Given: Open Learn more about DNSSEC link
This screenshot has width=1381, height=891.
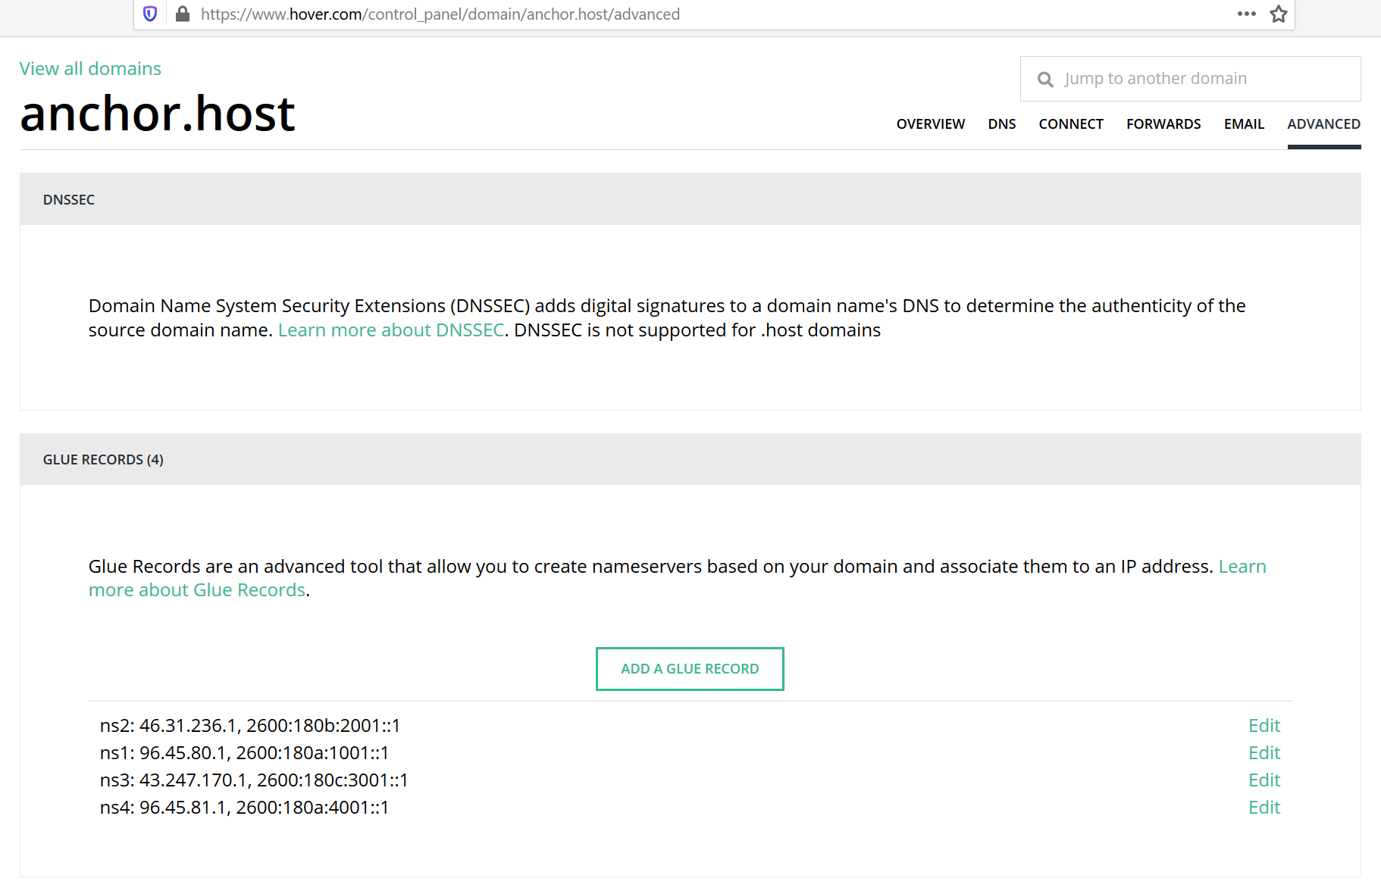Looking at the screenshot, I should 391,330.
